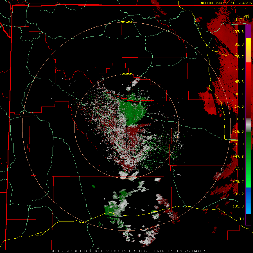Image resolution: width=253 pixels, height=253 pixels.
Task: Click the 107.8 velocity scale value
Action: point(238,31)
